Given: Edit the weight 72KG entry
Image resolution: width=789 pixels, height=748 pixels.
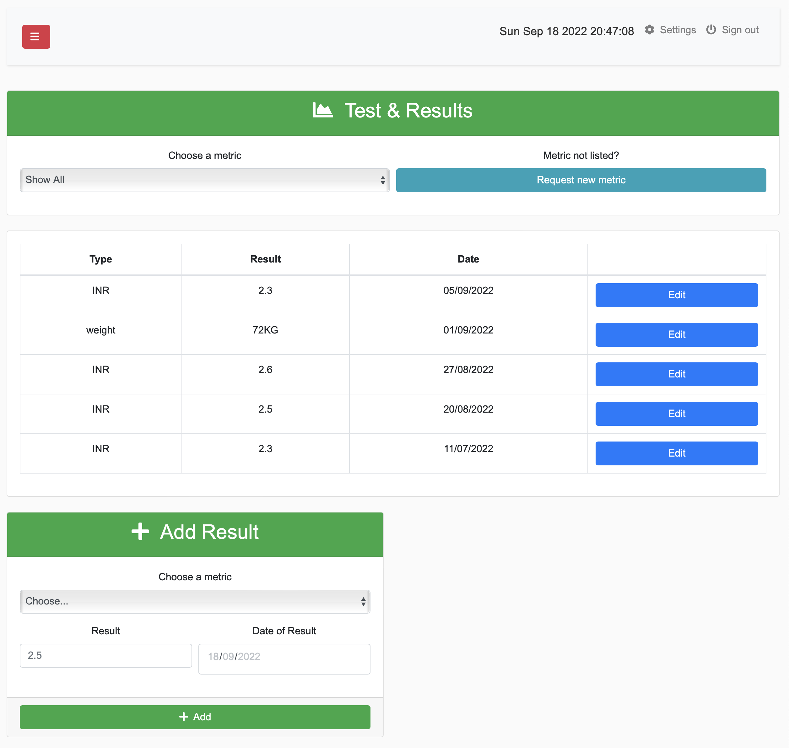Looking at the screenshot, I should pyautogui.click(x=676, y=334).
